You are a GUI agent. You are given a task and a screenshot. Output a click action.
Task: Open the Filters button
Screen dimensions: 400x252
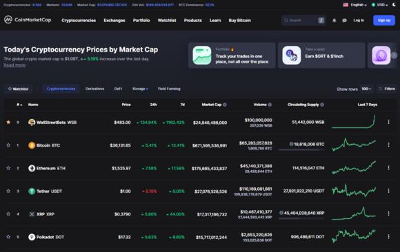click(388, 89)
